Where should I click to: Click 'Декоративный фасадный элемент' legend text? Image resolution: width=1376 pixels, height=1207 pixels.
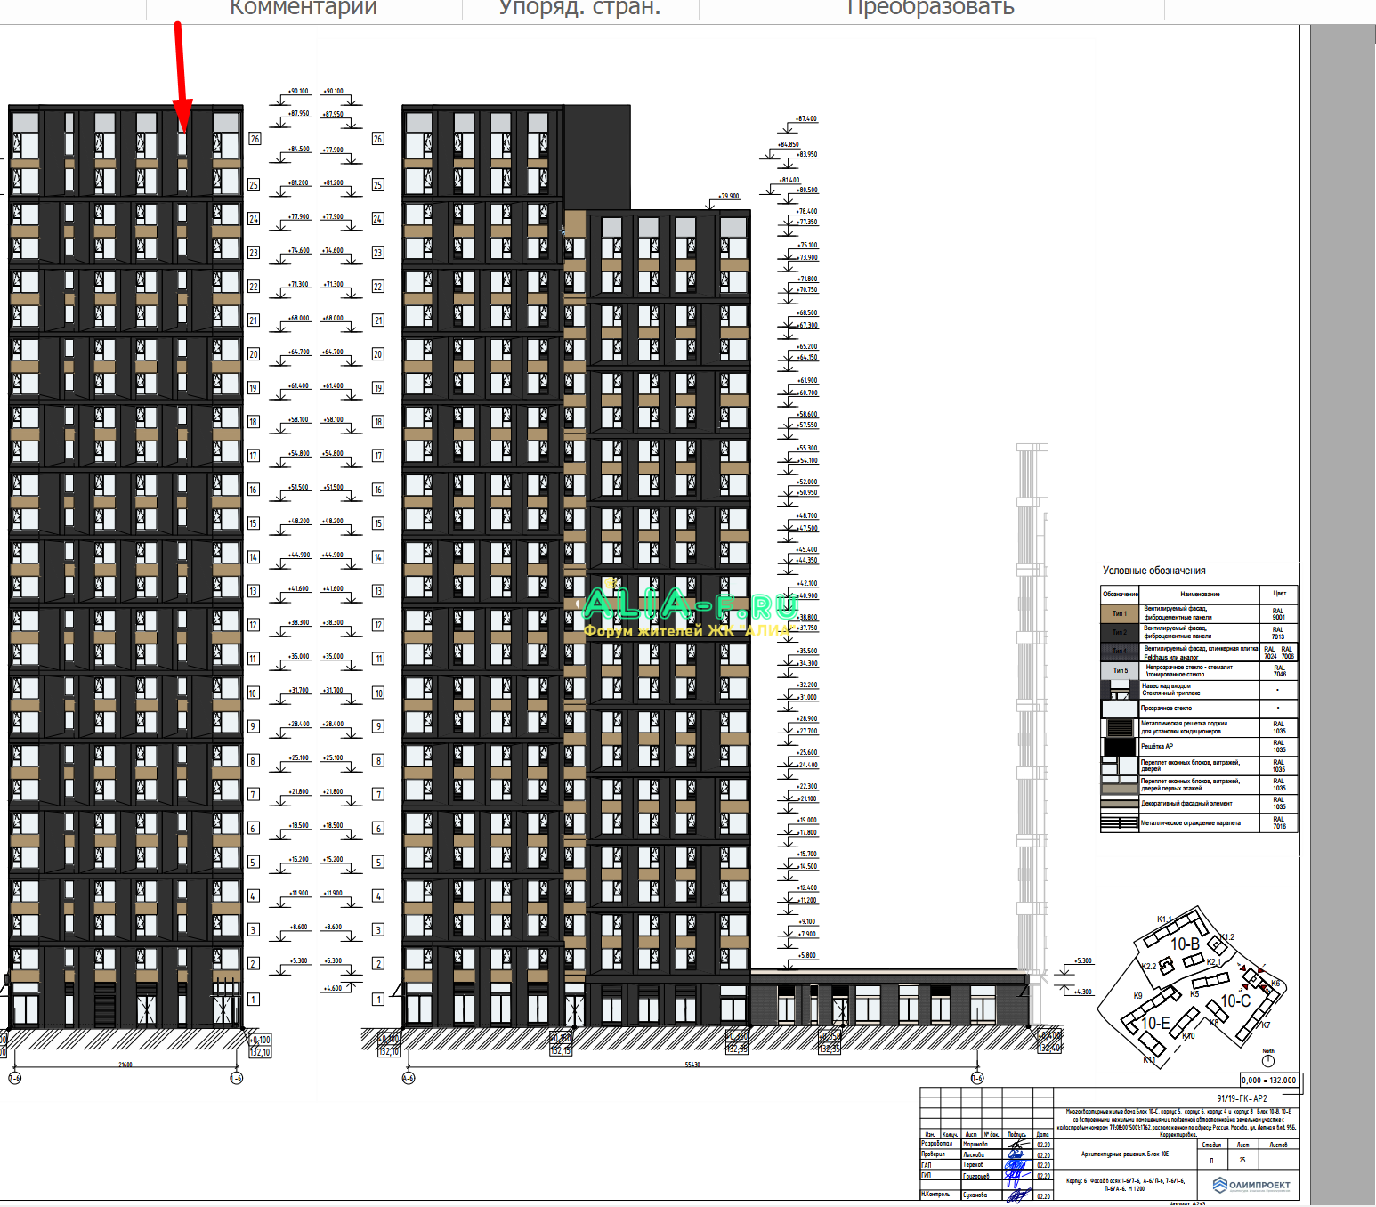pos(1186,804)
